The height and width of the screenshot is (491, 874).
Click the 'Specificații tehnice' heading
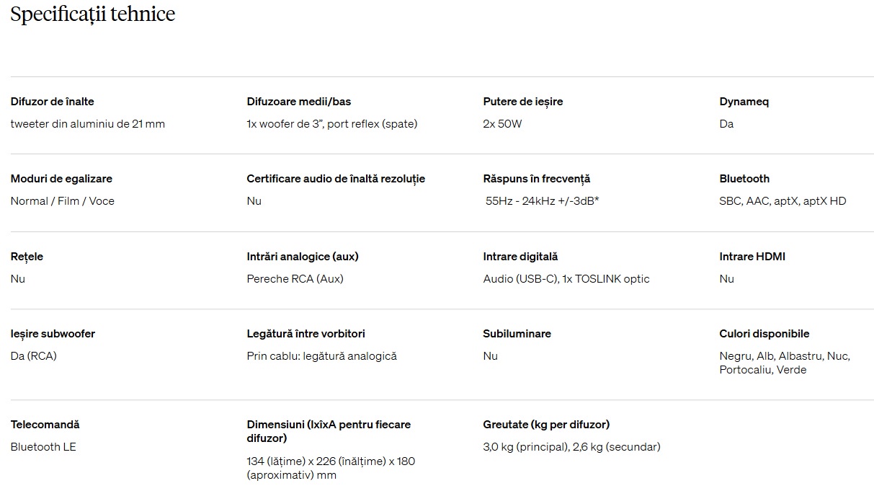pyautogui.click(x=93, y=15)
